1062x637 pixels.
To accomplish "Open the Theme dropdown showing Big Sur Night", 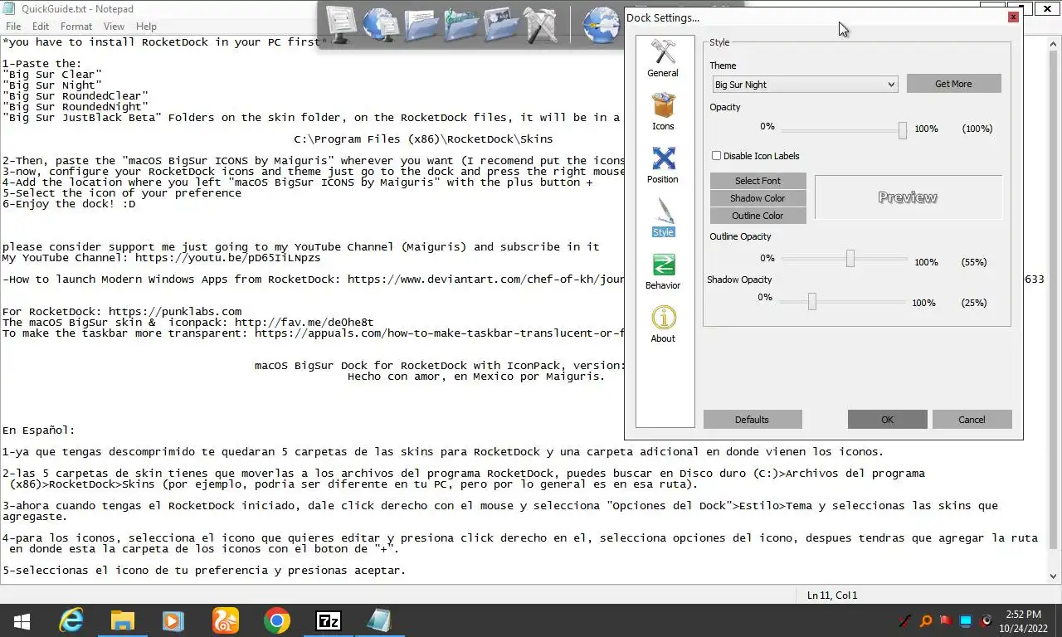I will 805,85.
